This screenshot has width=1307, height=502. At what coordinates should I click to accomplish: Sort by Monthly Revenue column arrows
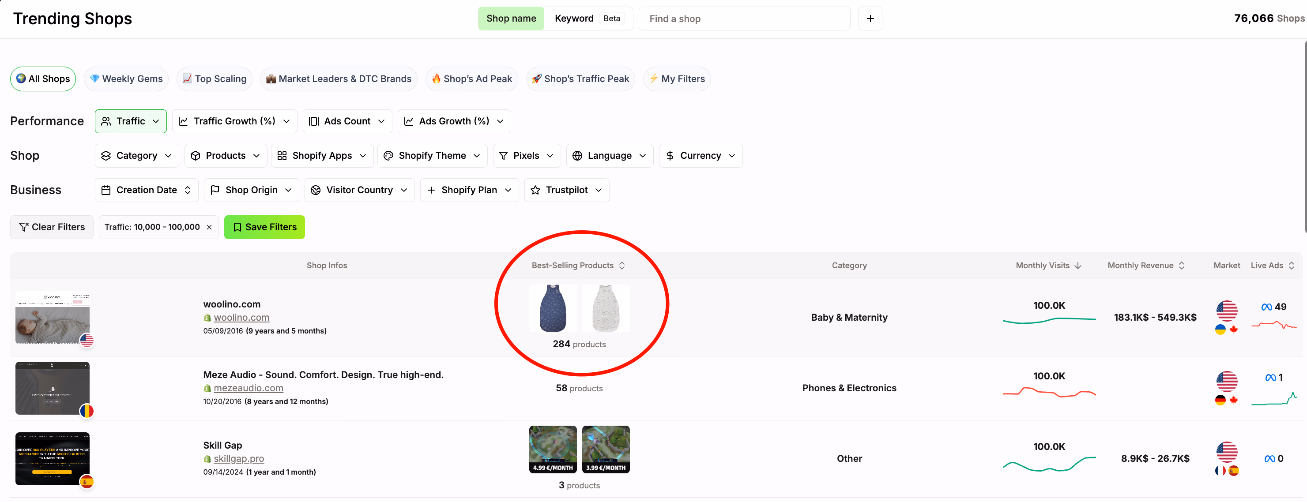(1181, 265)
